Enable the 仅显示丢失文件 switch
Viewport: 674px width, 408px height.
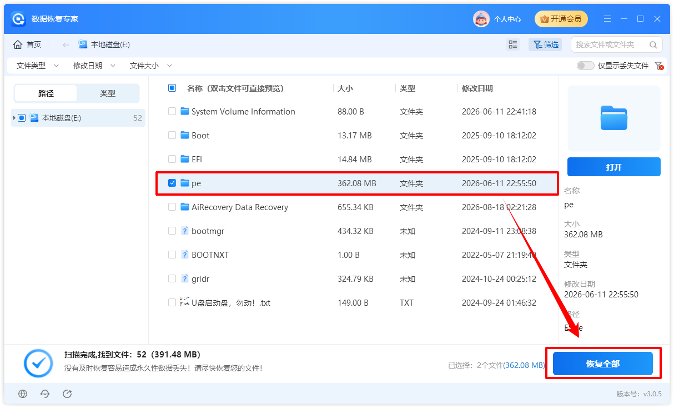click(585, 66)
